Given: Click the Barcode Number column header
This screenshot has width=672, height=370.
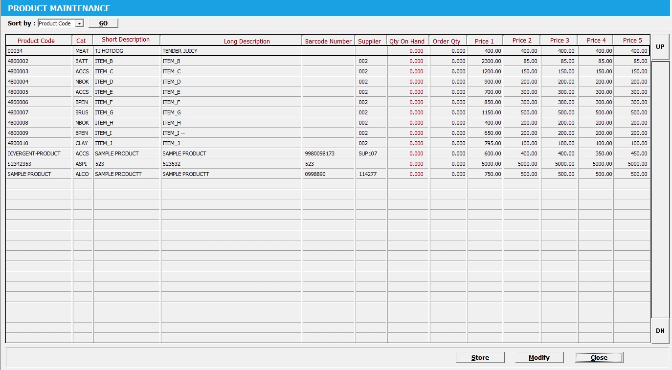Looking at the screenshot, I should pos(329,41).
